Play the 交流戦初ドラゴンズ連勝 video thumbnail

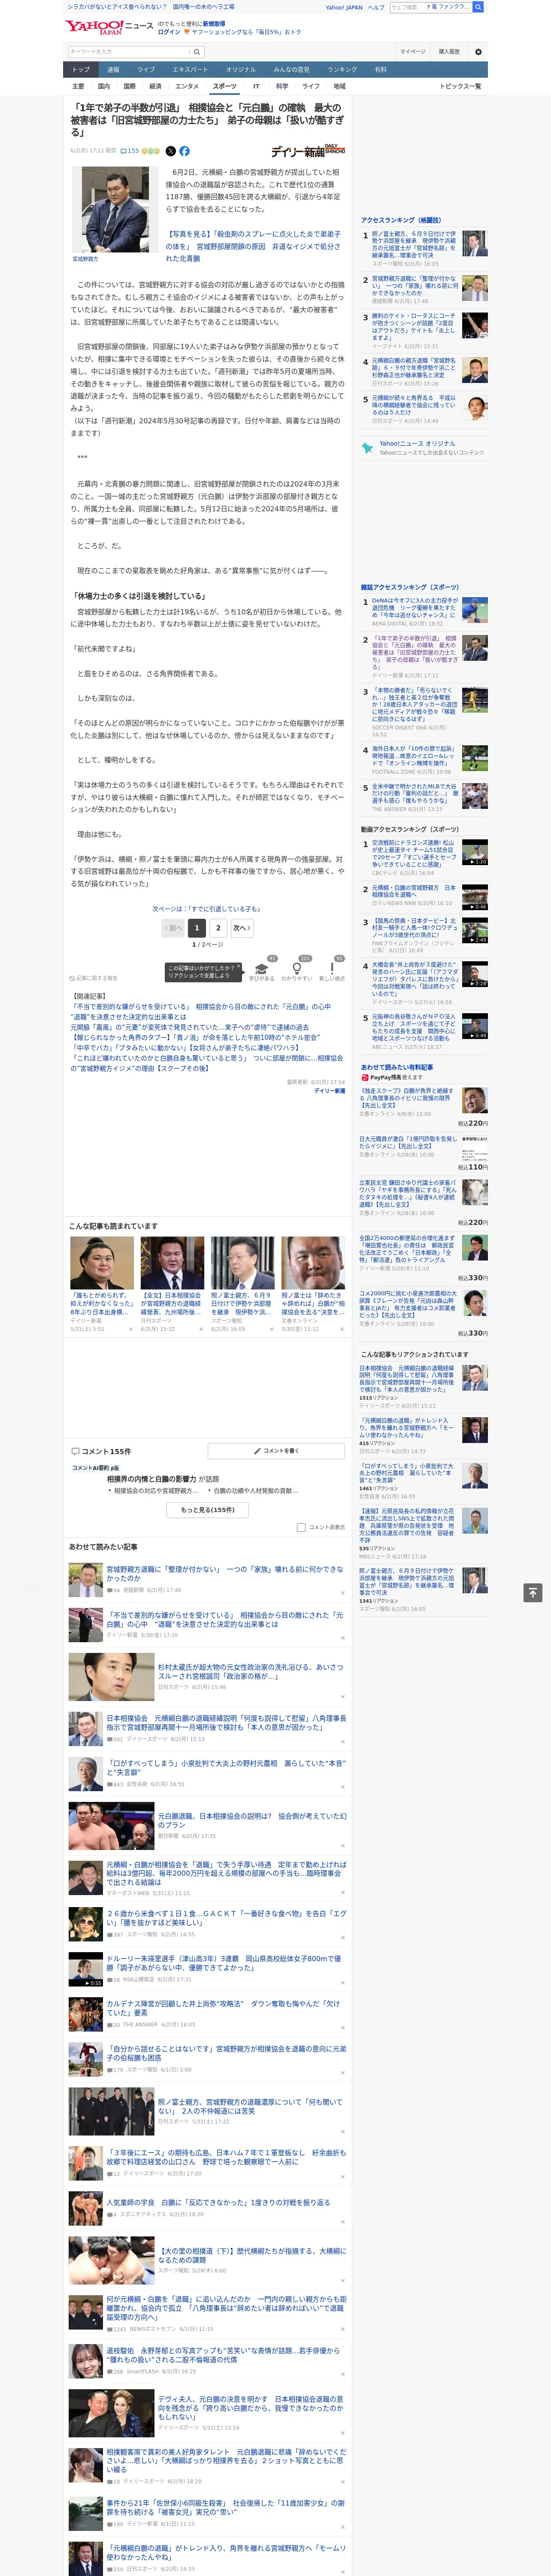(475, 852)
